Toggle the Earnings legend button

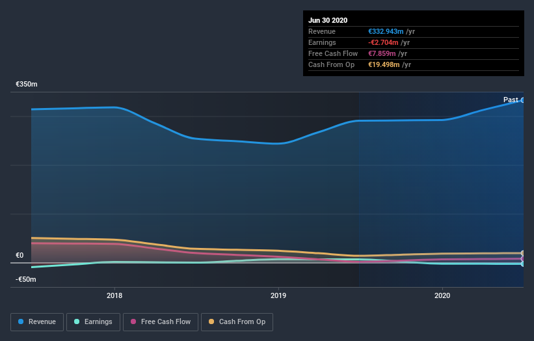pyautogui.click(x=93, y=322)
